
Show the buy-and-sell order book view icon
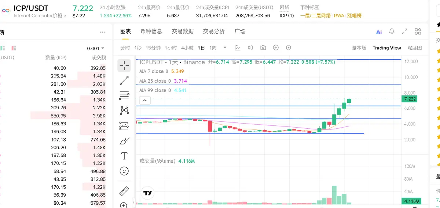click(3, 48)
